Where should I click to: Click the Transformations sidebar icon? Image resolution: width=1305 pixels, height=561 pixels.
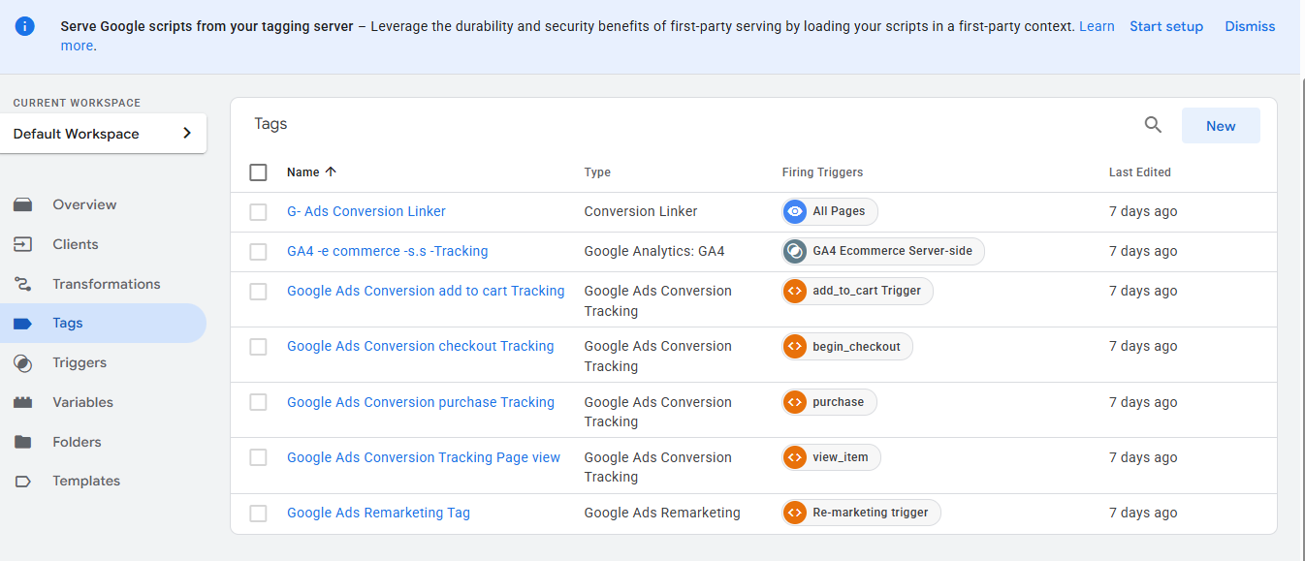pos(22,284)
